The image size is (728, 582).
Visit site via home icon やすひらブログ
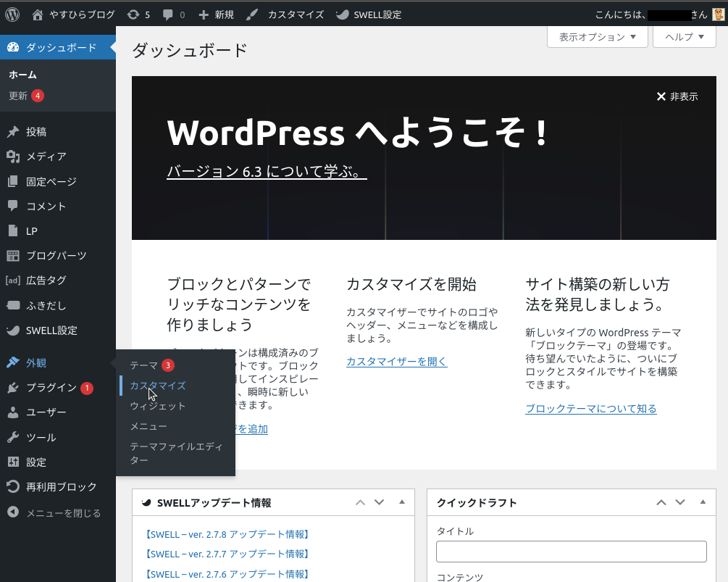point(73,14)
